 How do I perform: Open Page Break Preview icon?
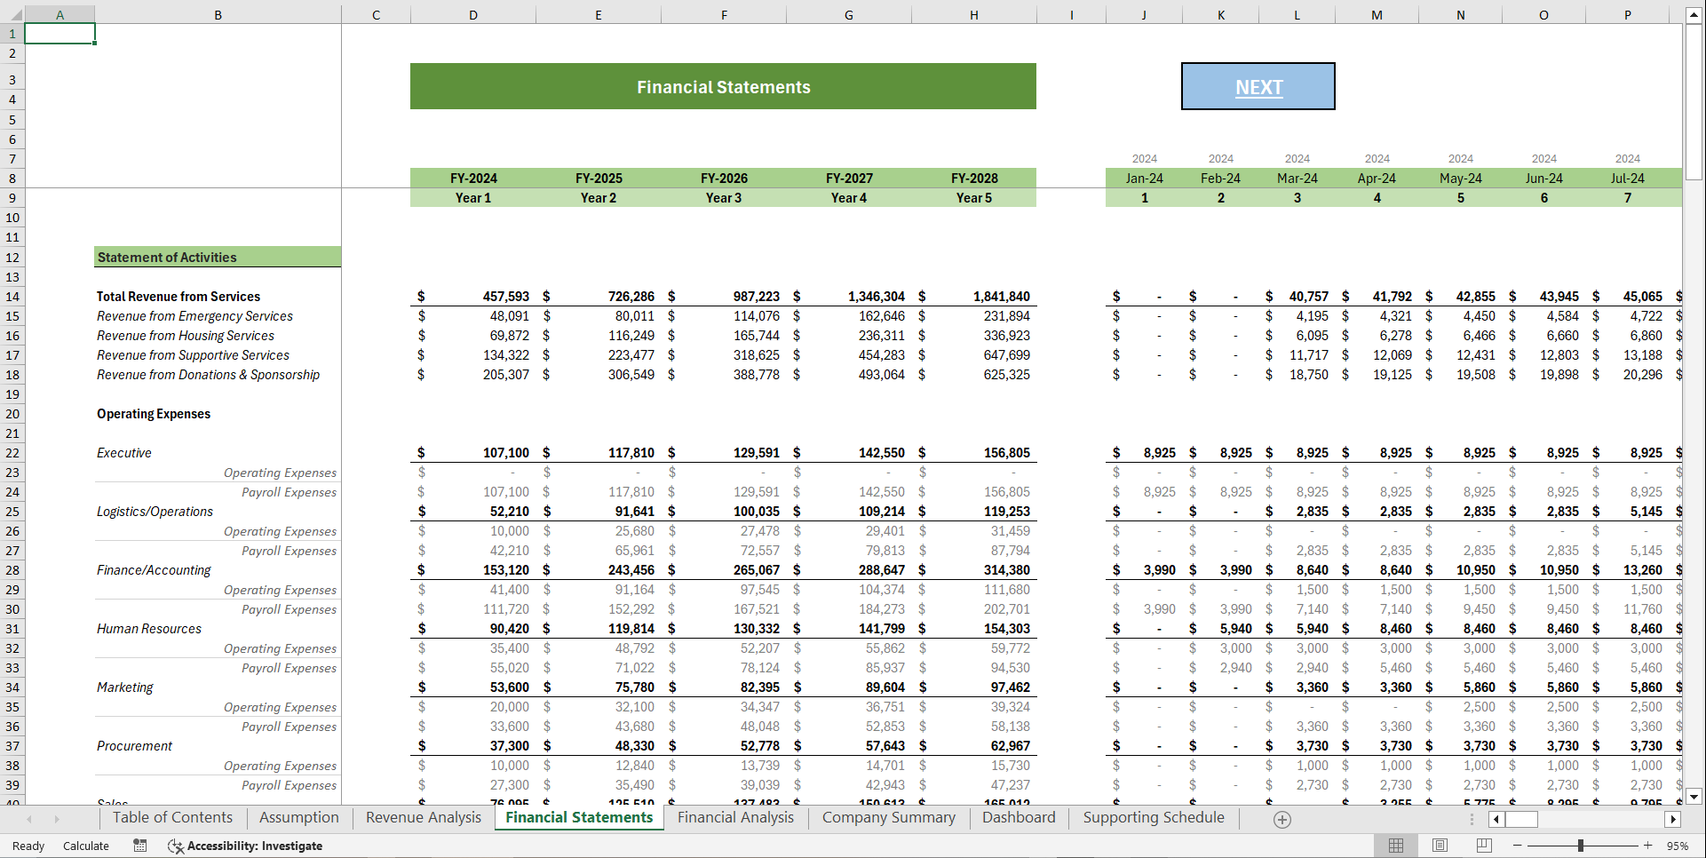1484,846
